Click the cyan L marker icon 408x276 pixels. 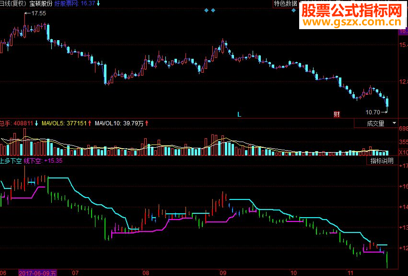[239, 114]
